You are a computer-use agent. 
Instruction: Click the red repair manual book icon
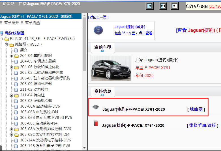click(96, 123)
